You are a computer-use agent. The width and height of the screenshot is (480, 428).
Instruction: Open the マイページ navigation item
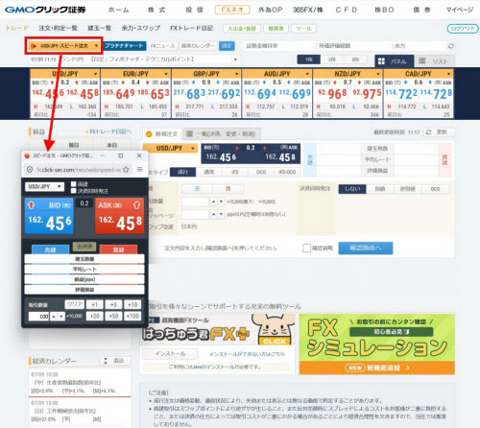tap(460, 10)
